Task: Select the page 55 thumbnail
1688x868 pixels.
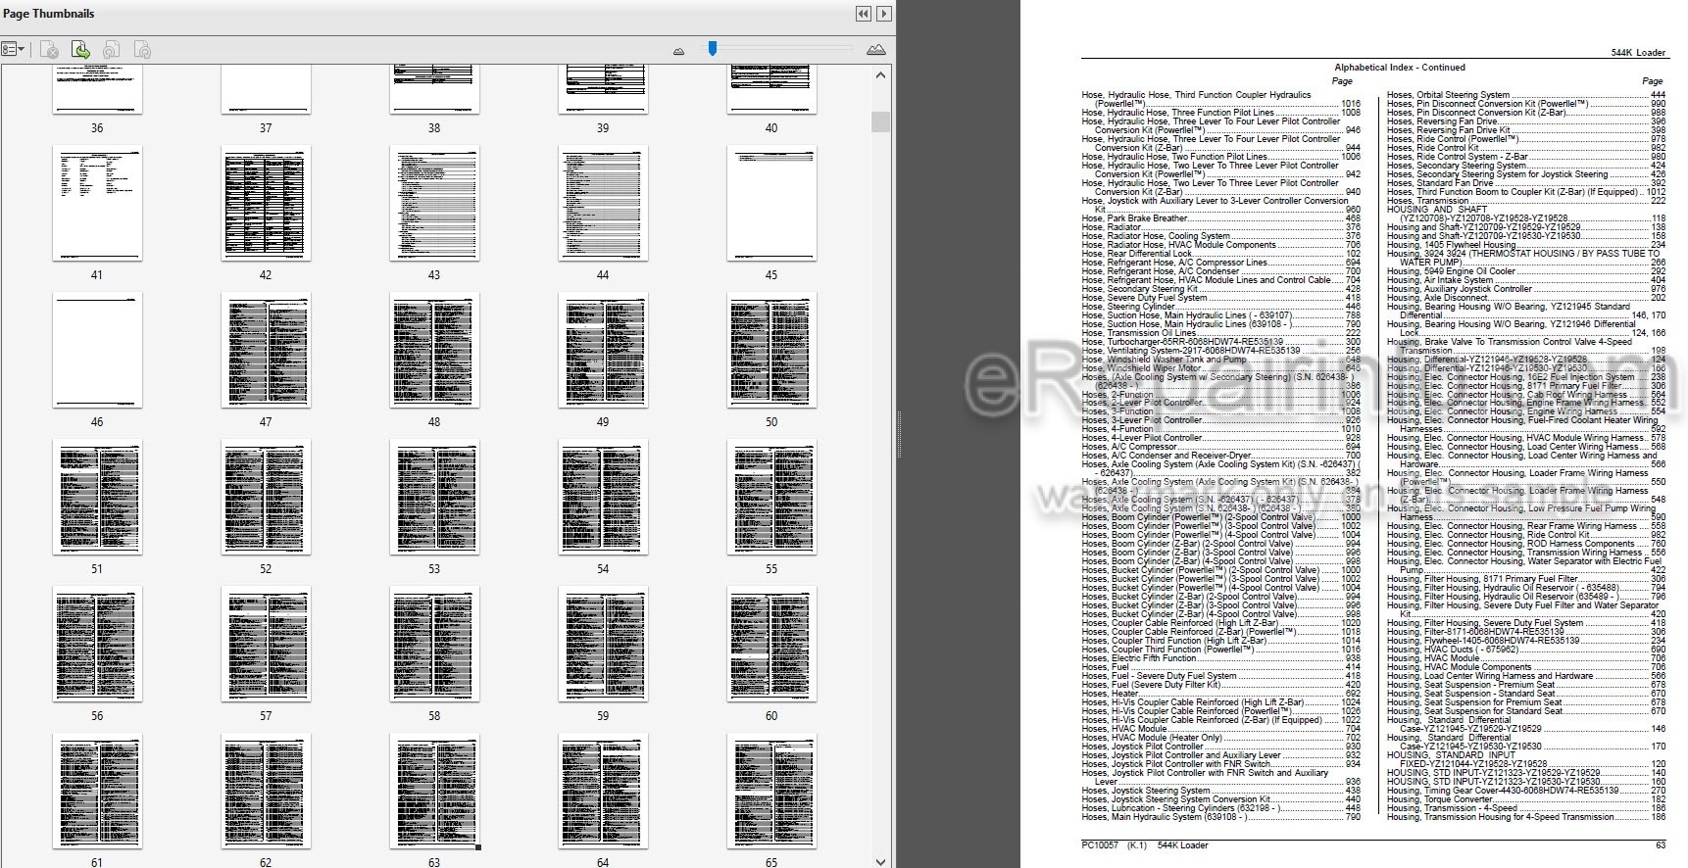Action: pos(771,498)
